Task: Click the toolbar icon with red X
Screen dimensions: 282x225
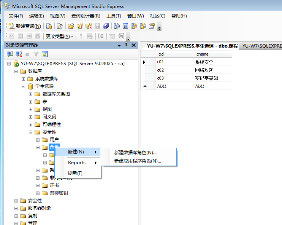Action: 89,26
